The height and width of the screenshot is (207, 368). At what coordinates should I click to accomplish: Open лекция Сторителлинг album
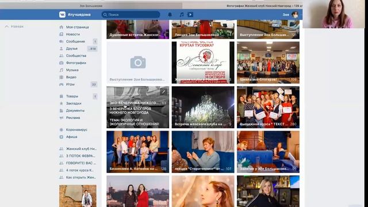203,152
